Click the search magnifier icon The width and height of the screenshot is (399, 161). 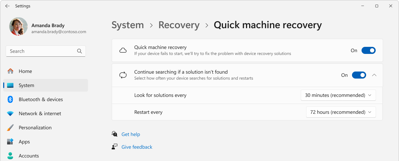click(x=80, y=51)
